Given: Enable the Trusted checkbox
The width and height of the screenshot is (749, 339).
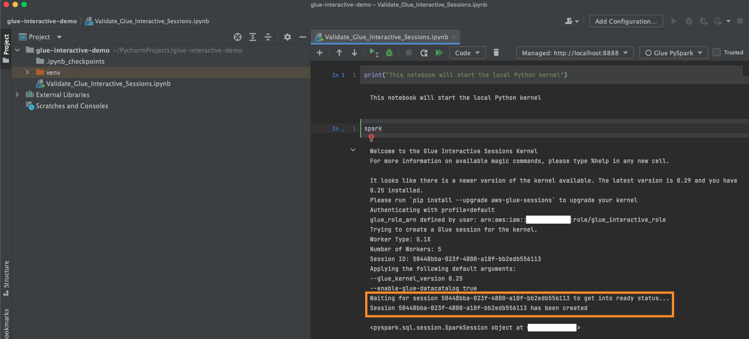Looking at the screenshot, I should (x=717, y=53).
